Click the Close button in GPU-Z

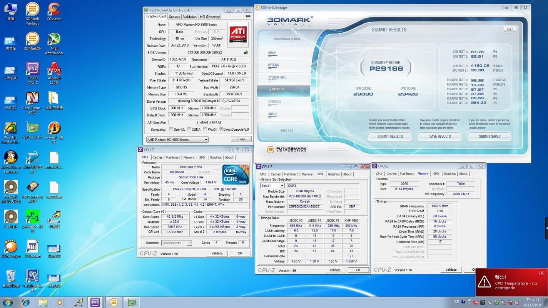(x=241, y=139)
